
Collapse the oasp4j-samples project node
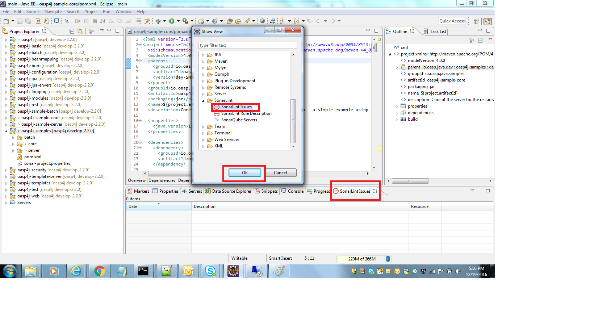pos(6,131)
